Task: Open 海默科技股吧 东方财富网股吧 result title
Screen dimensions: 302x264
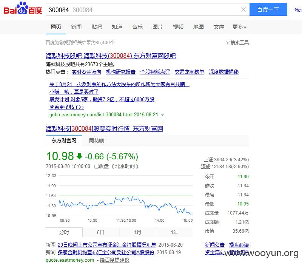Action: [111, 56]
